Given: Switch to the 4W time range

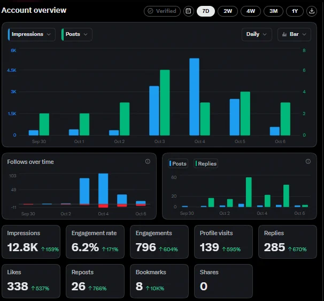Looking at the screenshot, I should click(x=251, y=11).
